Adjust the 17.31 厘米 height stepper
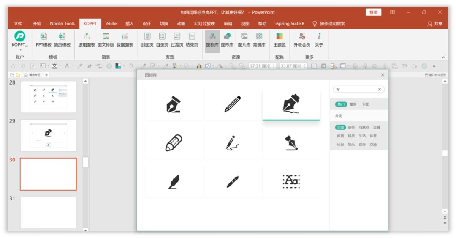 pos(274,66)
